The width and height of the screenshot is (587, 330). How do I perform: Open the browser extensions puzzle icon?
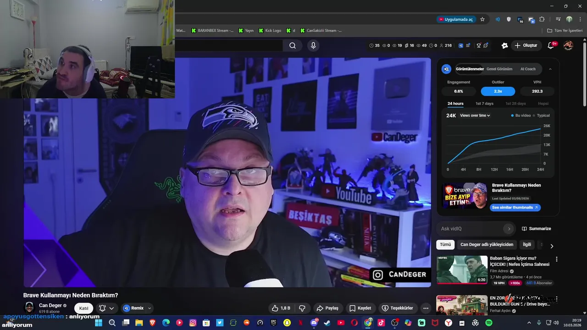tap(542, 19)
